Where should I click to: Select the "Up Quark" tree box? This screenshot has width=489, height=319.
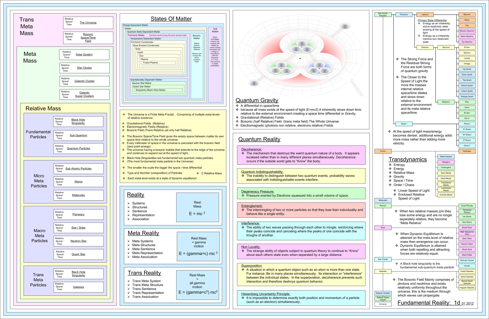tap(467, 69)
